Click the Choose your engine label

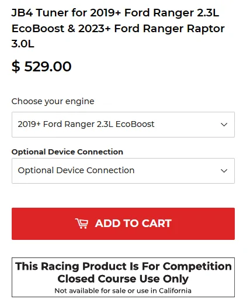click(x=53, y=101)
